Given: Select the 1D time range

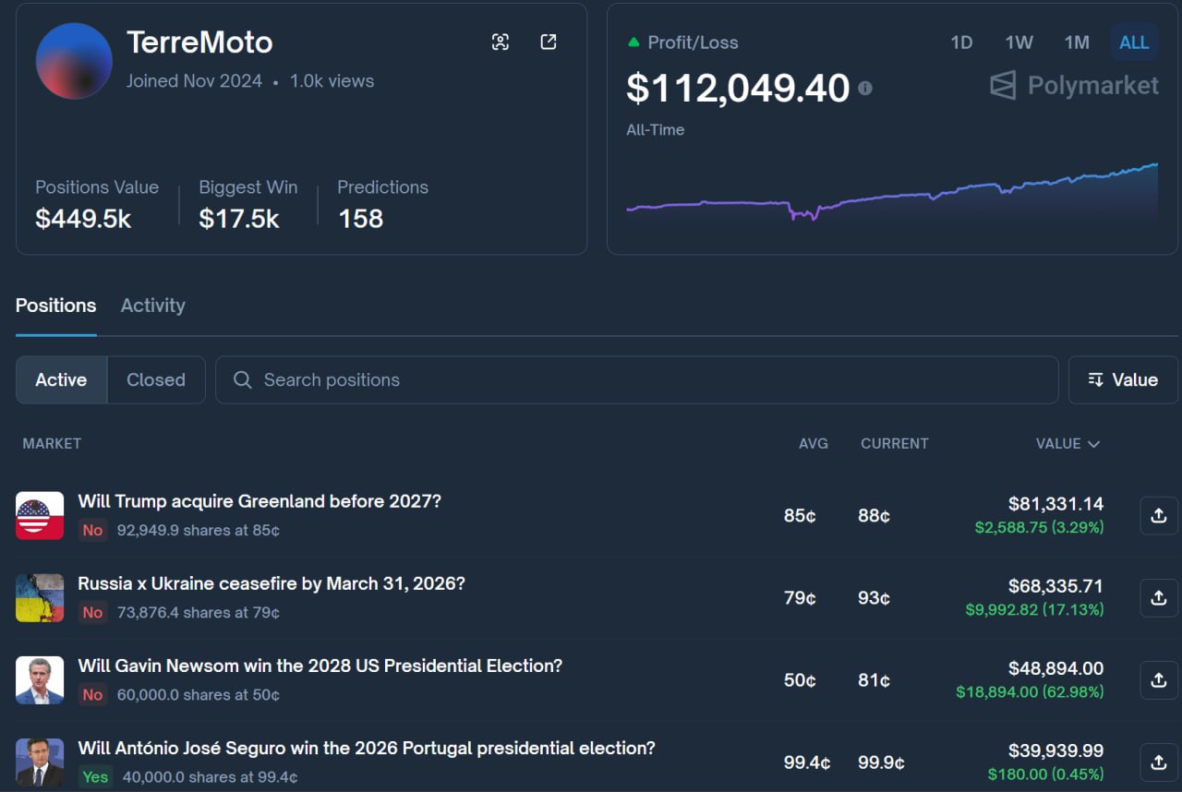Looking at the screenshot, I should (x=961, y=42).
